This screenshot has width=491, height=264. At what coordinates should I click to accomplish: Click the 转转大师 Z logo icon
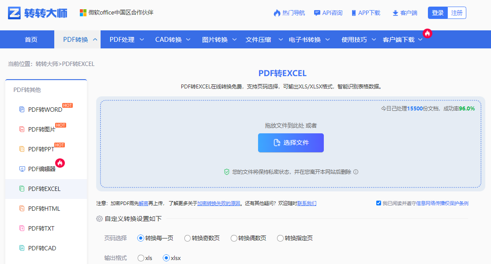pyautogui.click(x=15, y=13)
